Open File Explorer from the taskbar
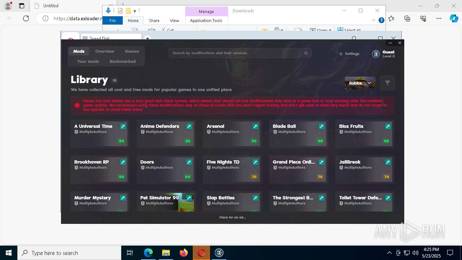Screen dimensions: 462x260 click(x=166, y=253)
